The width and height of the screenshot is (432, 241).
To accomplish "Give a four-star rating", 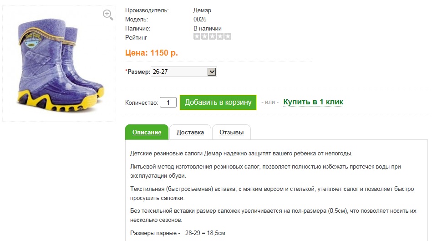I will click(x=220, y=36).
